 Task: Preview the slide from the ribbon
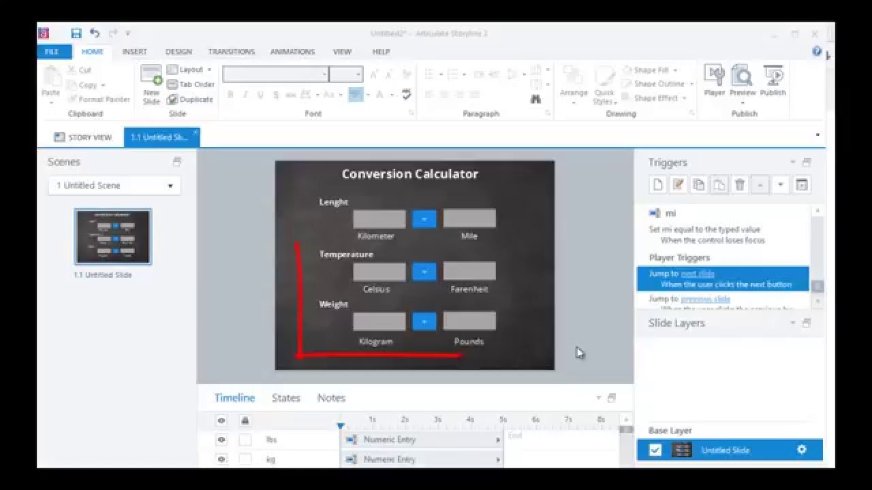[x=743, y=81]
